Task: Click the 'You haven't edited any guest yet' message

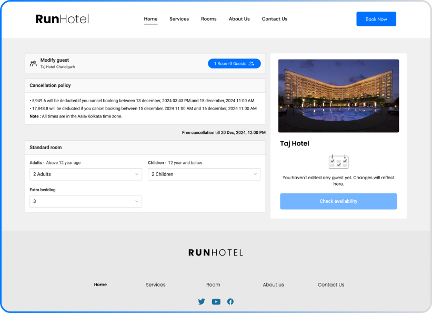Action: coord(338,181)
